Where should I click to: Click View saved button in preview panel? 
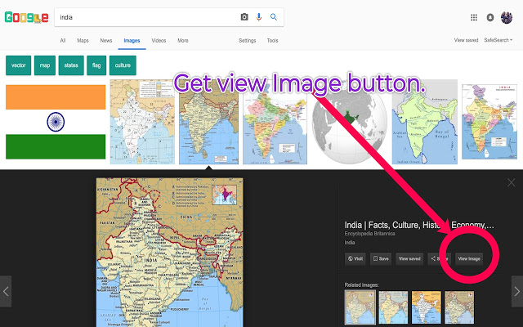(409, 258)
